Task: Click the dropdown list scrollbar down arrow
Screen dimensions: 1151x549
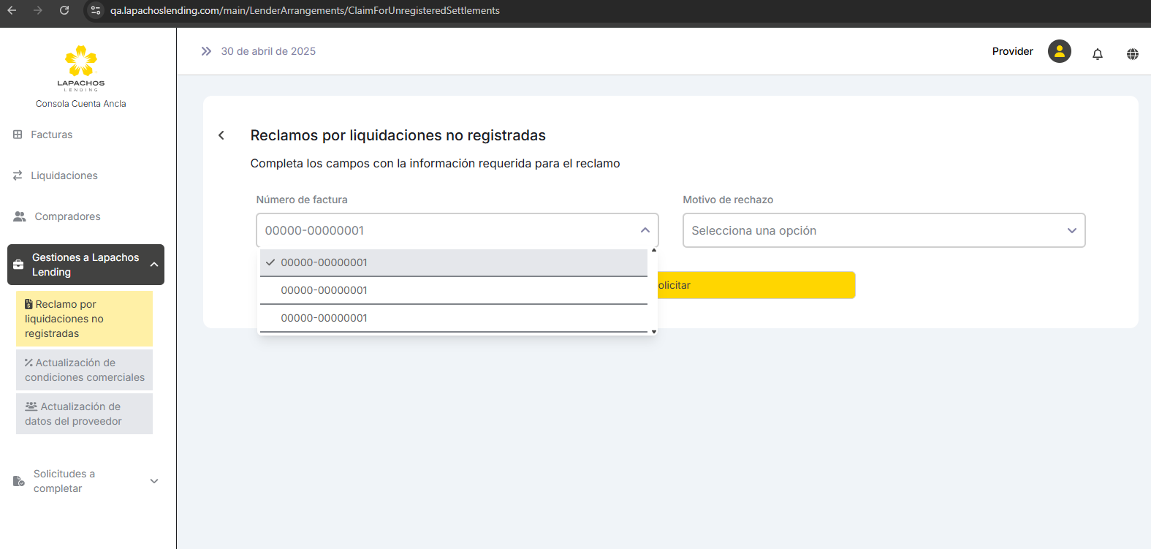Action: pos(654,332)
